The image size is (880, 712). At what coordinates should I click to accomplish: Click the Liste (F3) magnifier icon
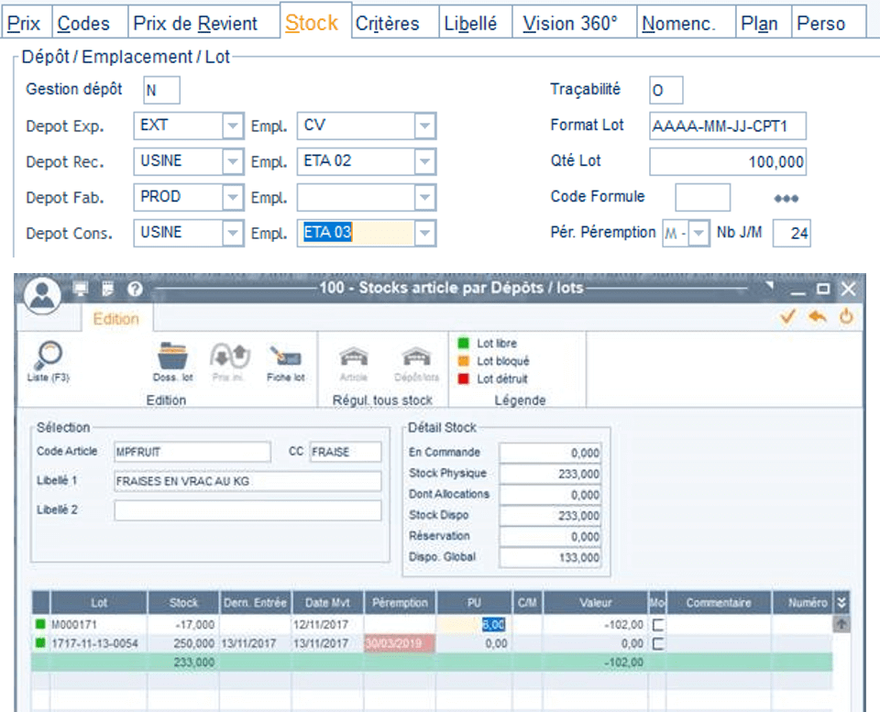[x=49, y=356]
